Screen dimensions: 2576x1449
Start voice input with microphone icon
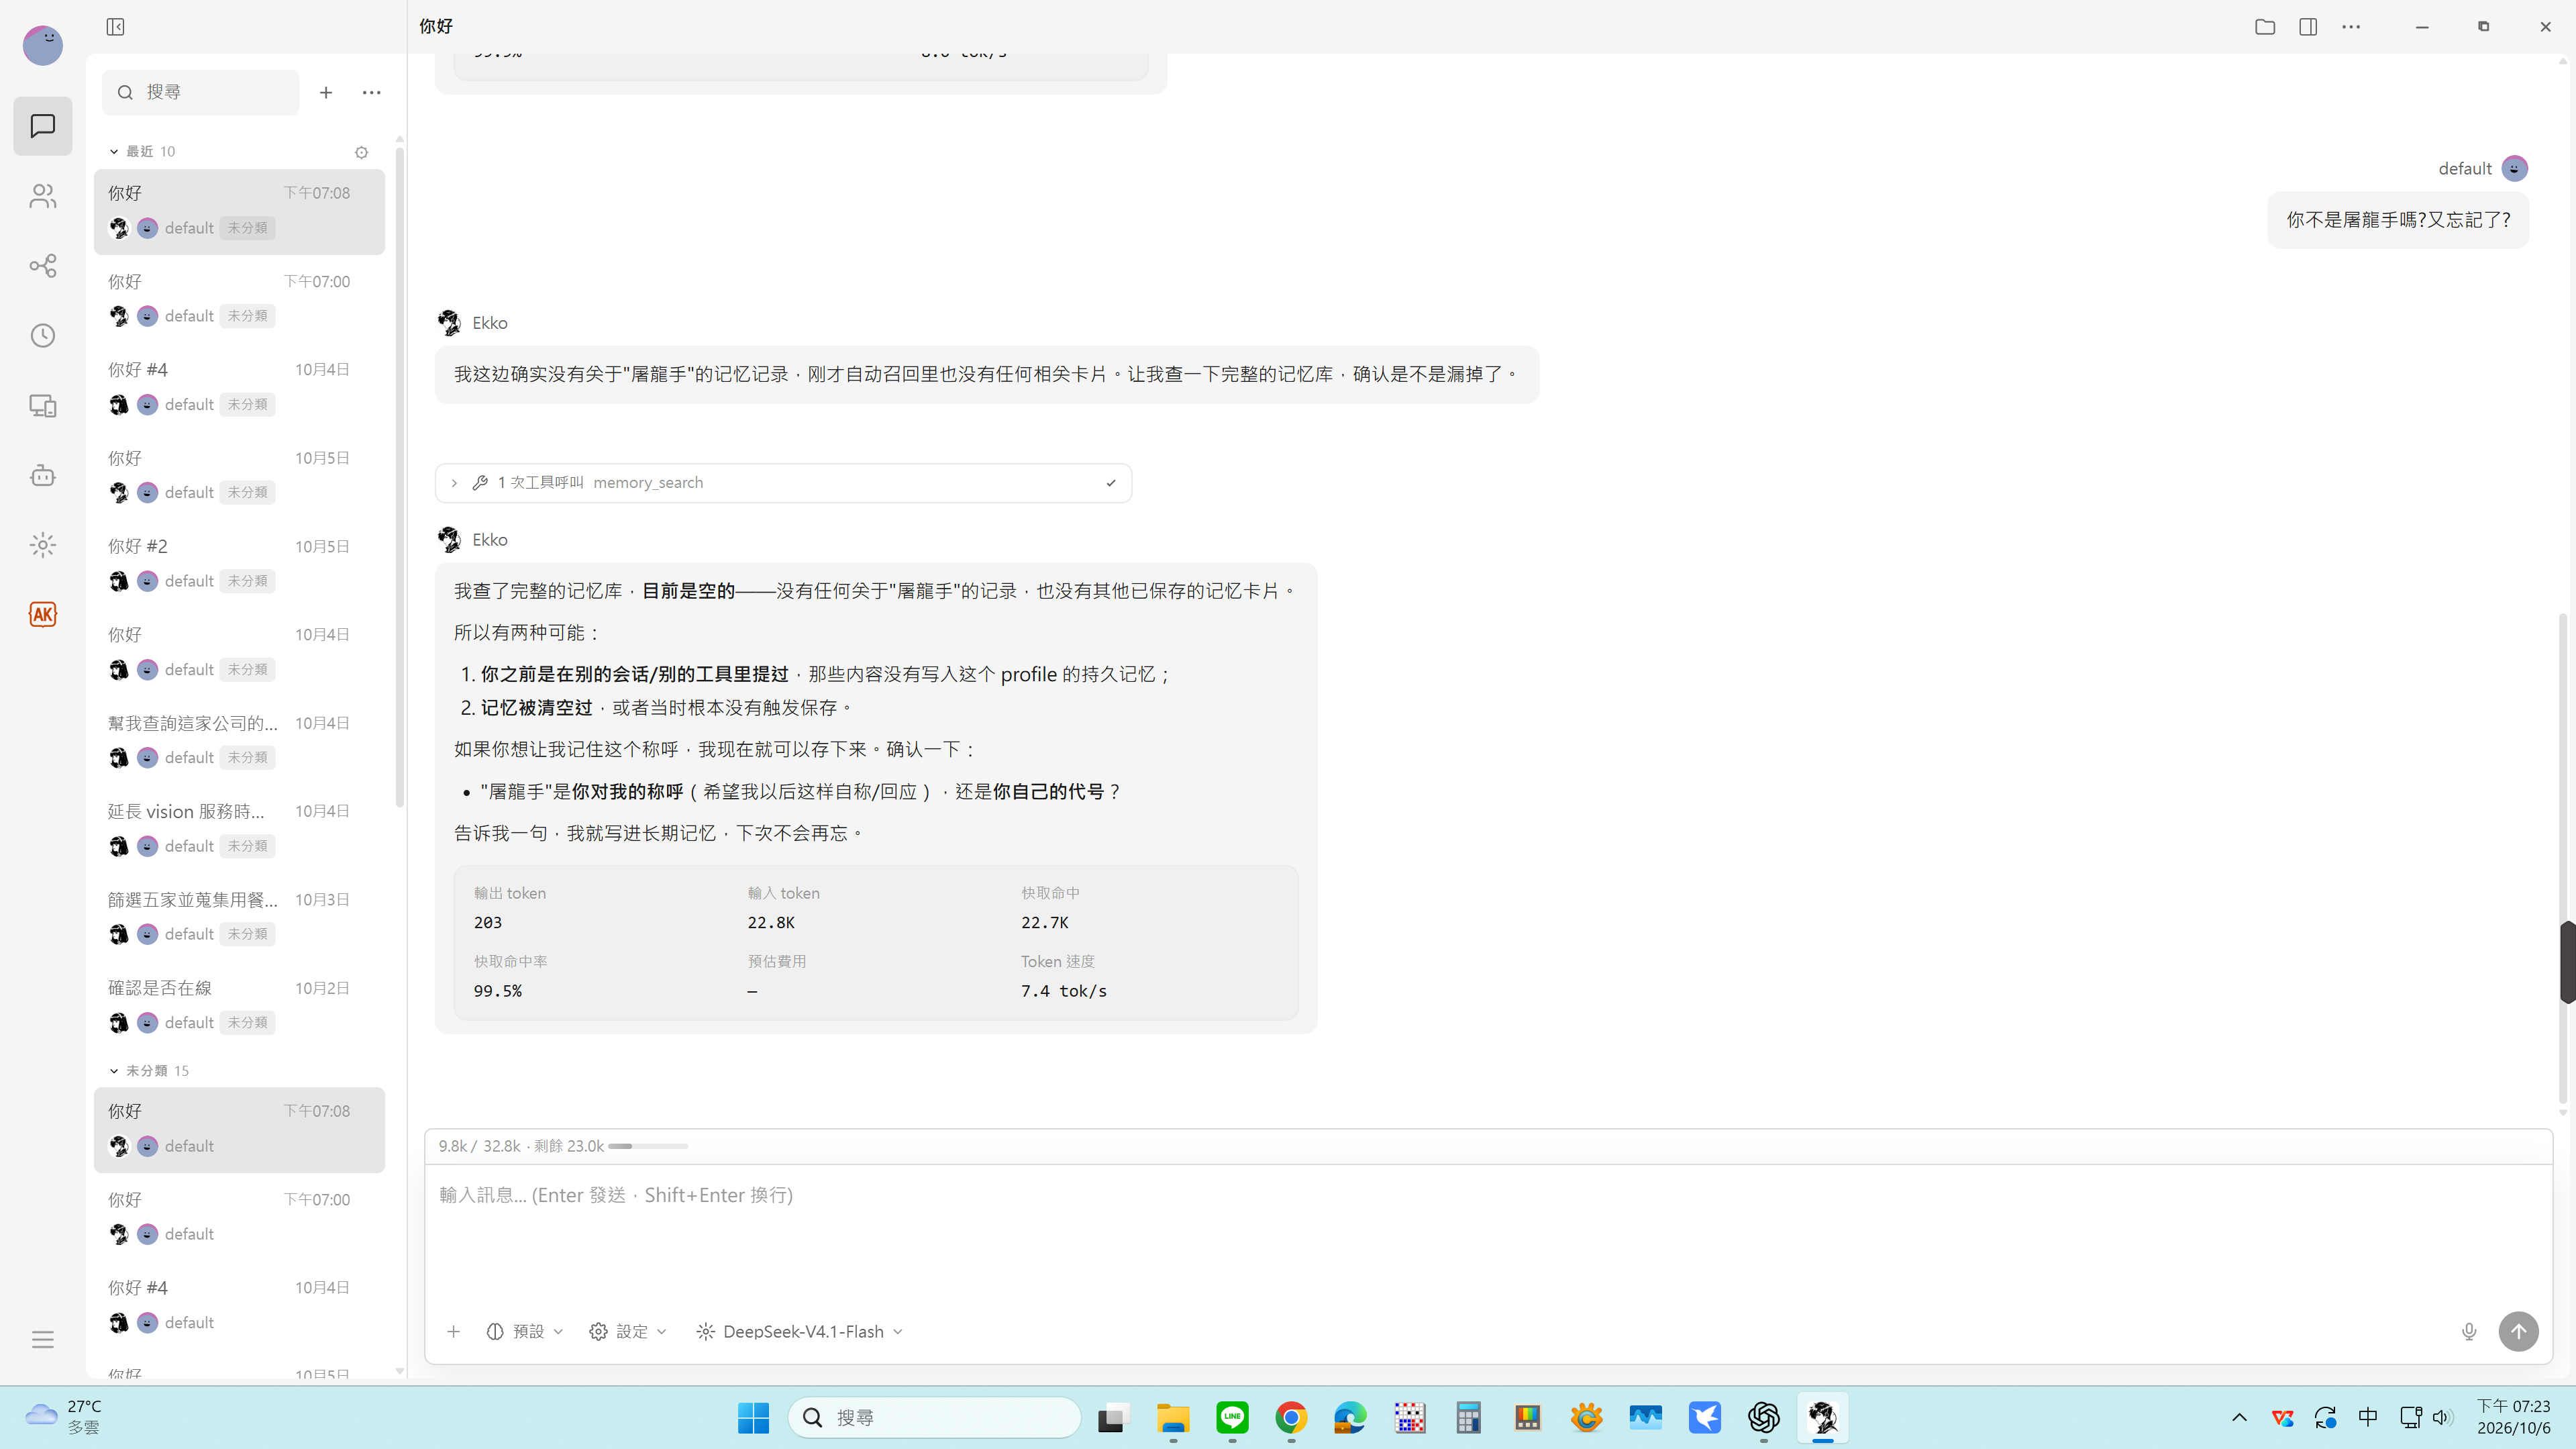coord(2469,1332)
